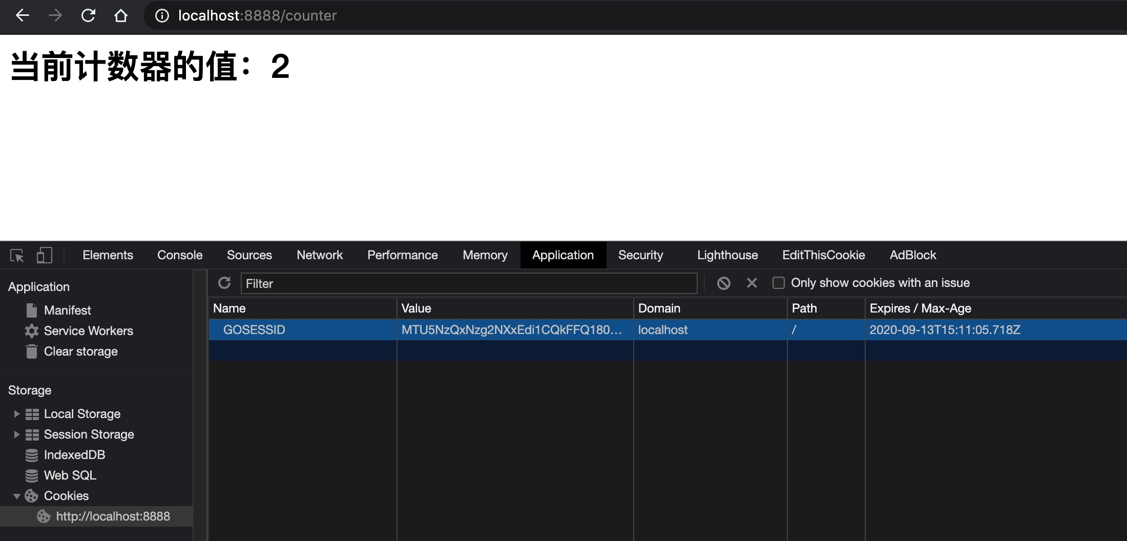Click the browser forward arrow
Image resolution: width=1127 pixels, height=541 pixels.
pyautogui.click(x=55, y=16)
